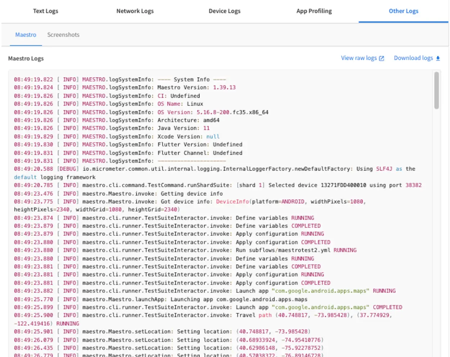Click the external-link icon beside View raw logs
Screen dimensions: 450x357
[381, 58]
